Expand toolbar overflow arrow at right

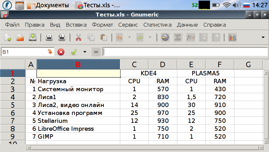coord(263,37)
